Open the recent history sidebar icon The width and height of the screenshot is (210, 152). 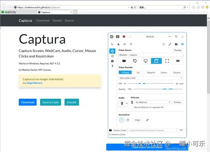click(x=112, y=56)
